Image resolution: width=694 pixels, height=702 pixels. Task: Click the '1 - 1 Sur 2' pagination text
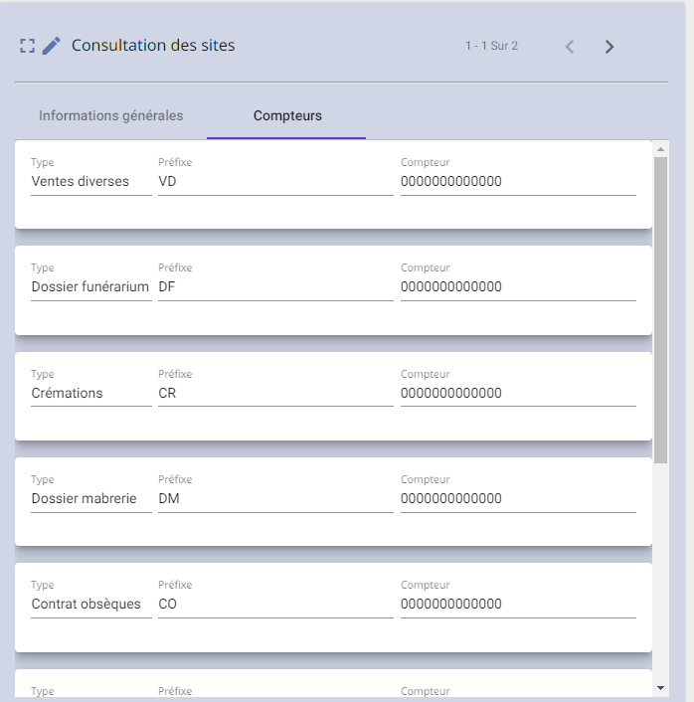click(491, 46)
